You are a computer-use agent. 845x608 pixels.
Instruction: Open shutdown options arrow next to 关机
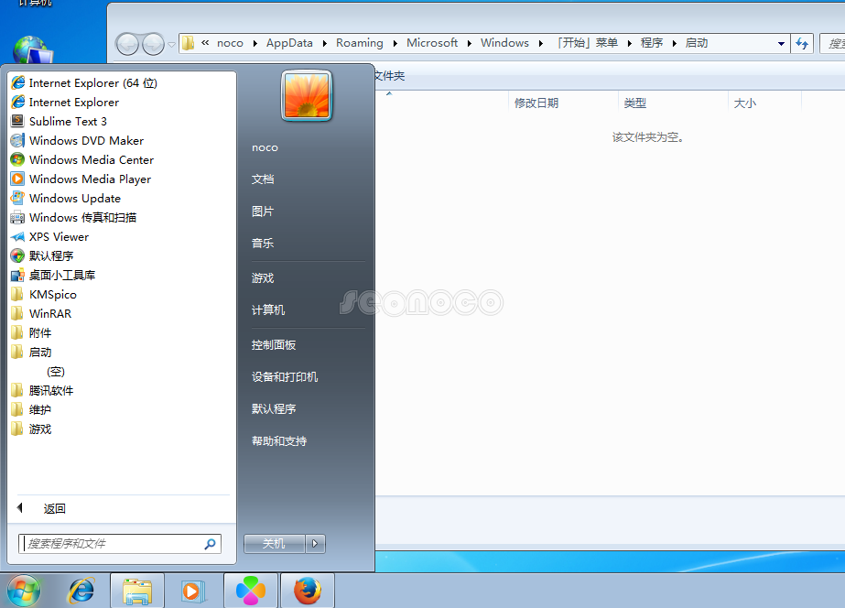[316, 544]
